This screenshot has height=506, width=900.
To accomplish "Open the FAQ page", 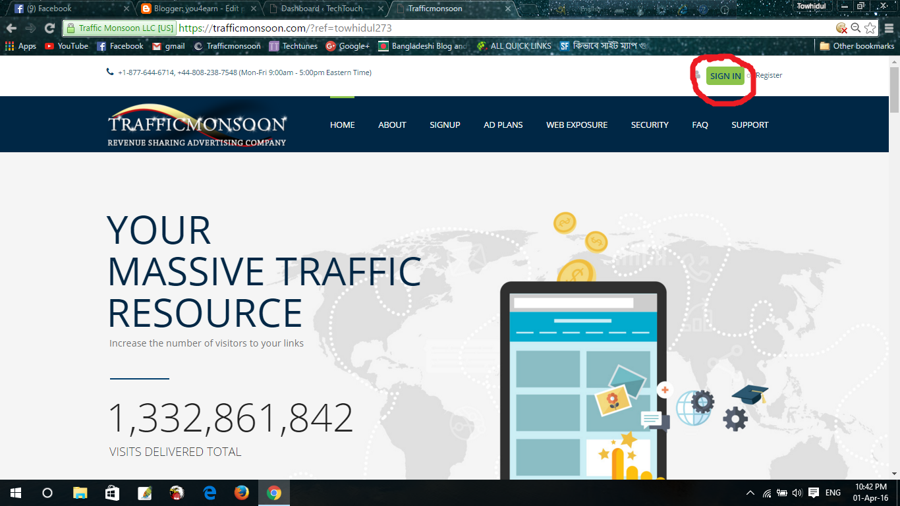I will 700,125.
